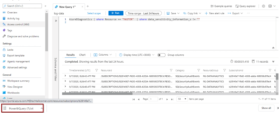Collapse the query editor with up chevrons
Screen dimensions: 279x113
[273, 48]
